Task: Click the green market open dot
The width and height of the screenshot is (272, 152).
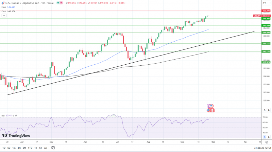Action: coord(58,3)
